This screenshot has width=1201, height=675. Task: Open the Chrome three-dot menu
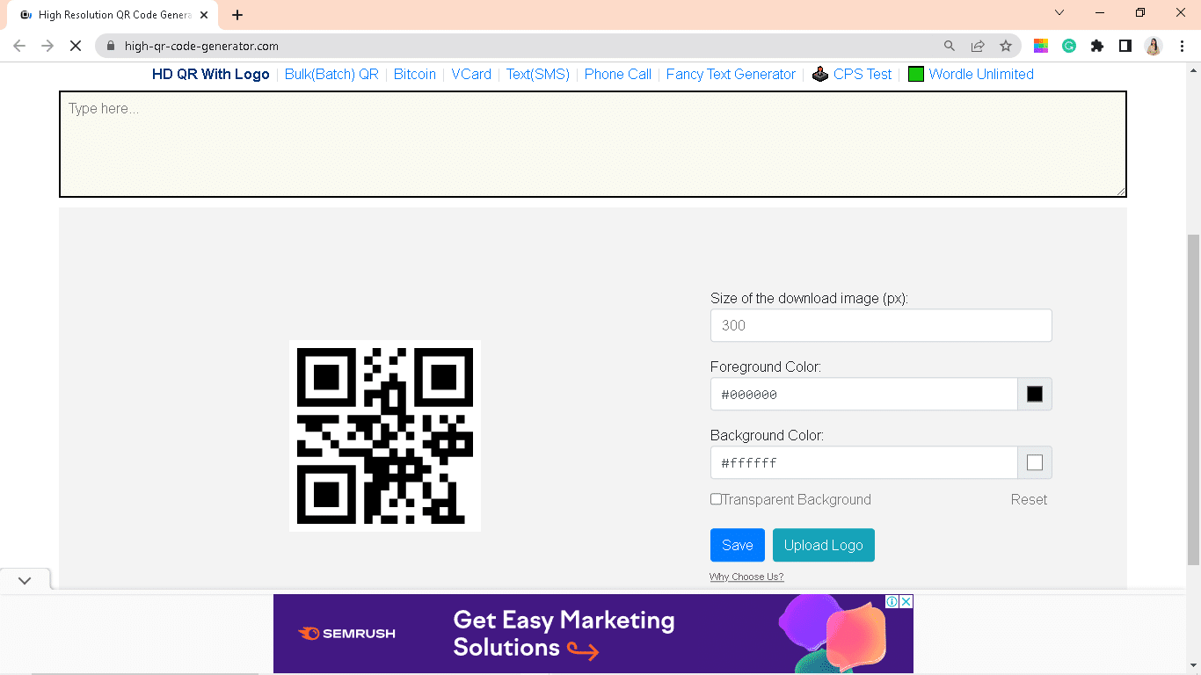click(1182, 46)
